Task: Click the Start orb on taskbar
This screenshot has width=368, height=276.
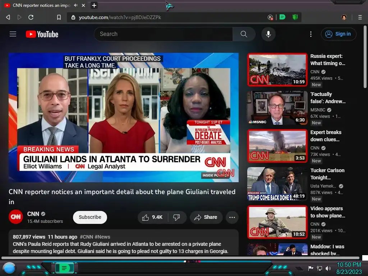Action: [9, 269]
